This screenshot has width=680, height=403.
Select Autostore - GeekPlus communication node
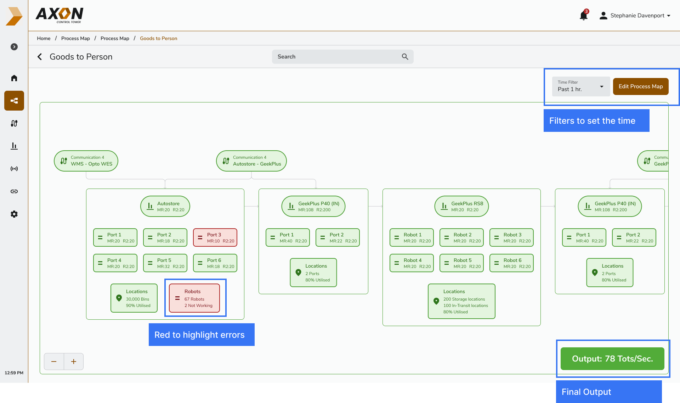click(x=251, y=161)
